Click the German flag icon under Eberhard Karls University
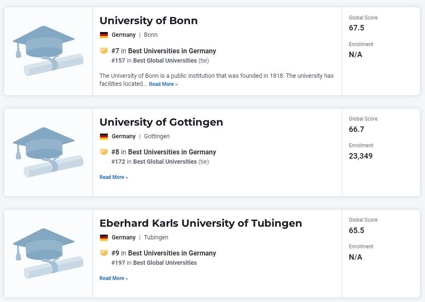 104,237
